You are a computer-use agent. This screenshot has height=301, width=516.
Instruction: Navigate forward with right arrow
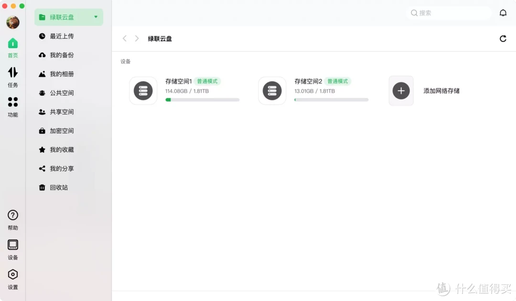(x=137, y=39)
